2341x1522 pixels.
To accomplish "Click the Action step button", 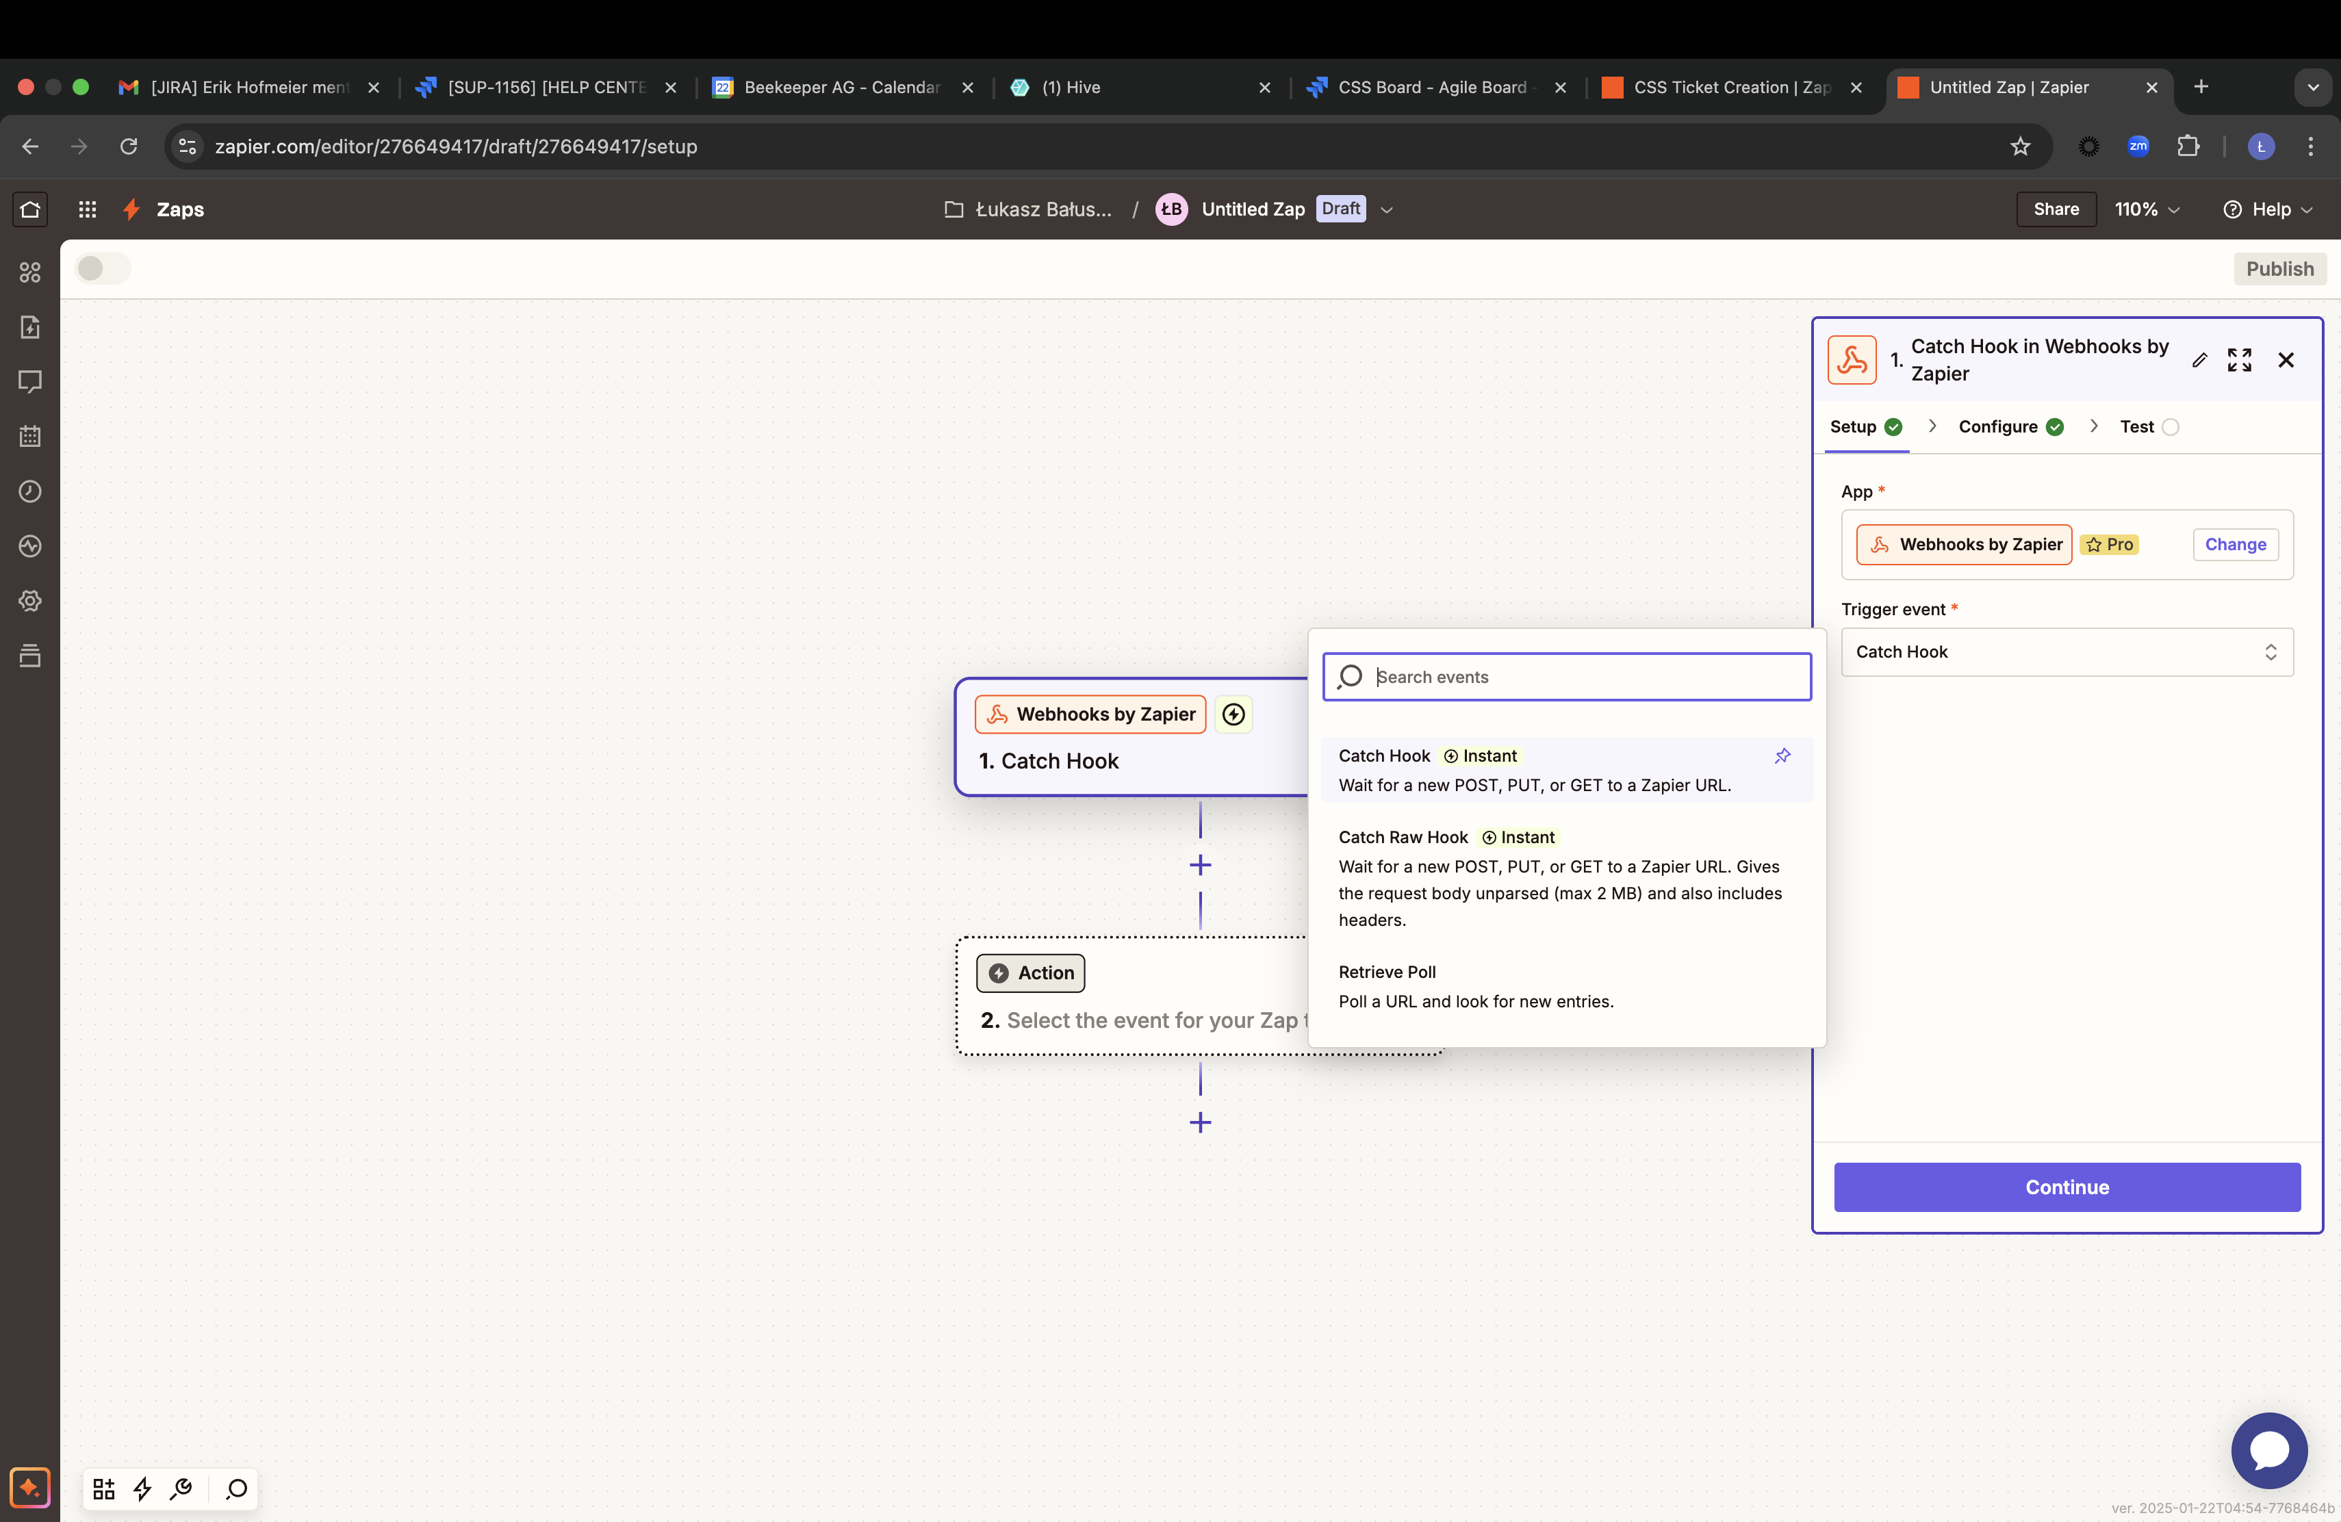I will (1031, 973).
